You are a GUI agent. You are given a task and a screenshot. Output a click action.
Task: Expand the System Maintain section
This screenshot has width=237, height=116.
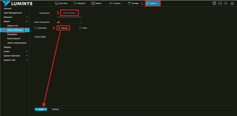(27, 56)
